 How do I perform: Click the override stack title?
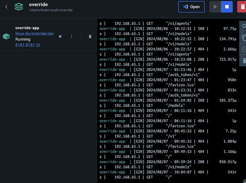(38, 4)
